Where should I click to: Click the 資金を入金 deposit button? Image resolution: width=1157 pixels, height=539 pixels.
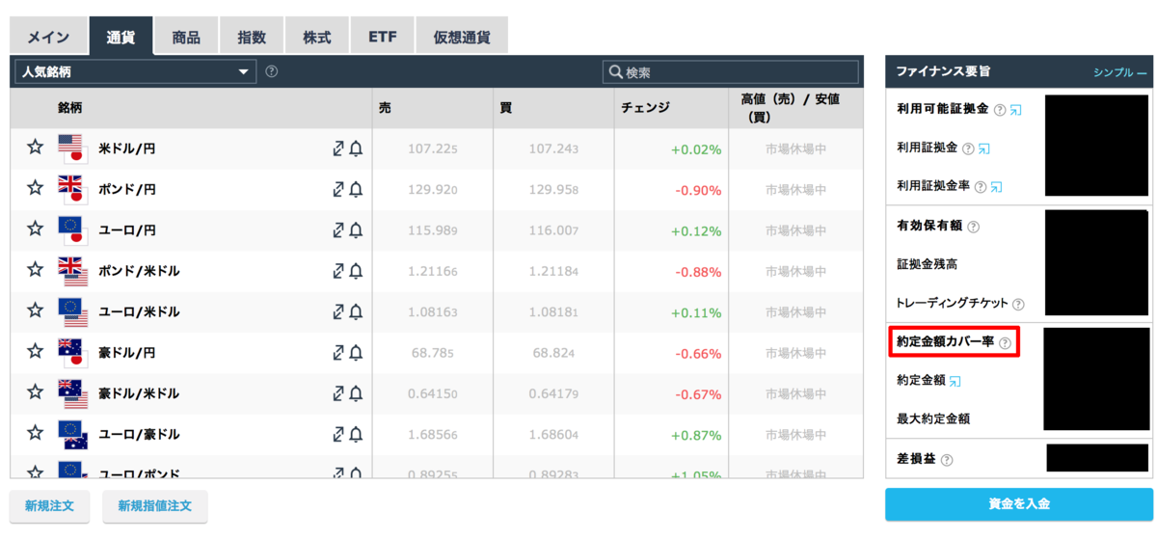[x=1018, y=504]
